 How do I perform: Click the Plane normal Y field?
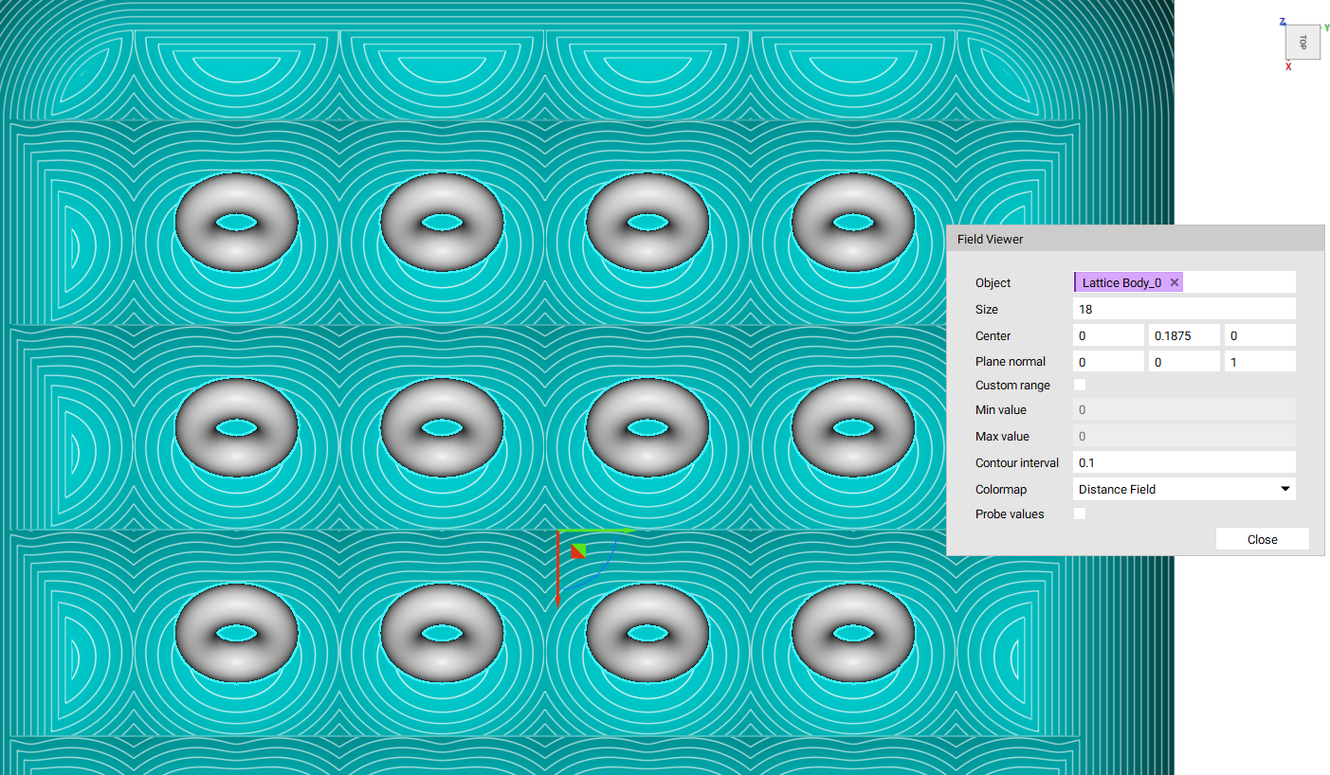1184,361
